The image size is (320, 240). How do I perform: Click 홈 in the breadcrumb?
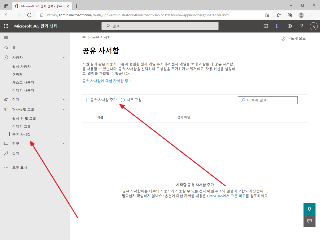(x=84, y=37)
